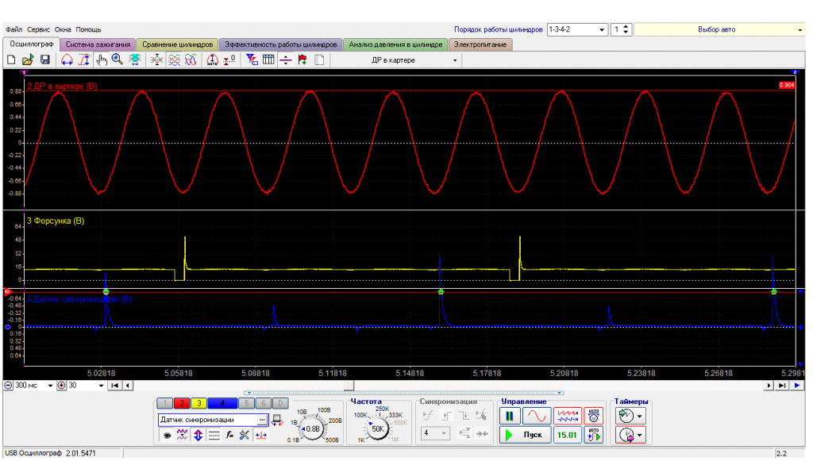Open the filter settings funnel icon
Image resolution: width=813 pixels, height=461 pixels.
(x=252, y=60)
